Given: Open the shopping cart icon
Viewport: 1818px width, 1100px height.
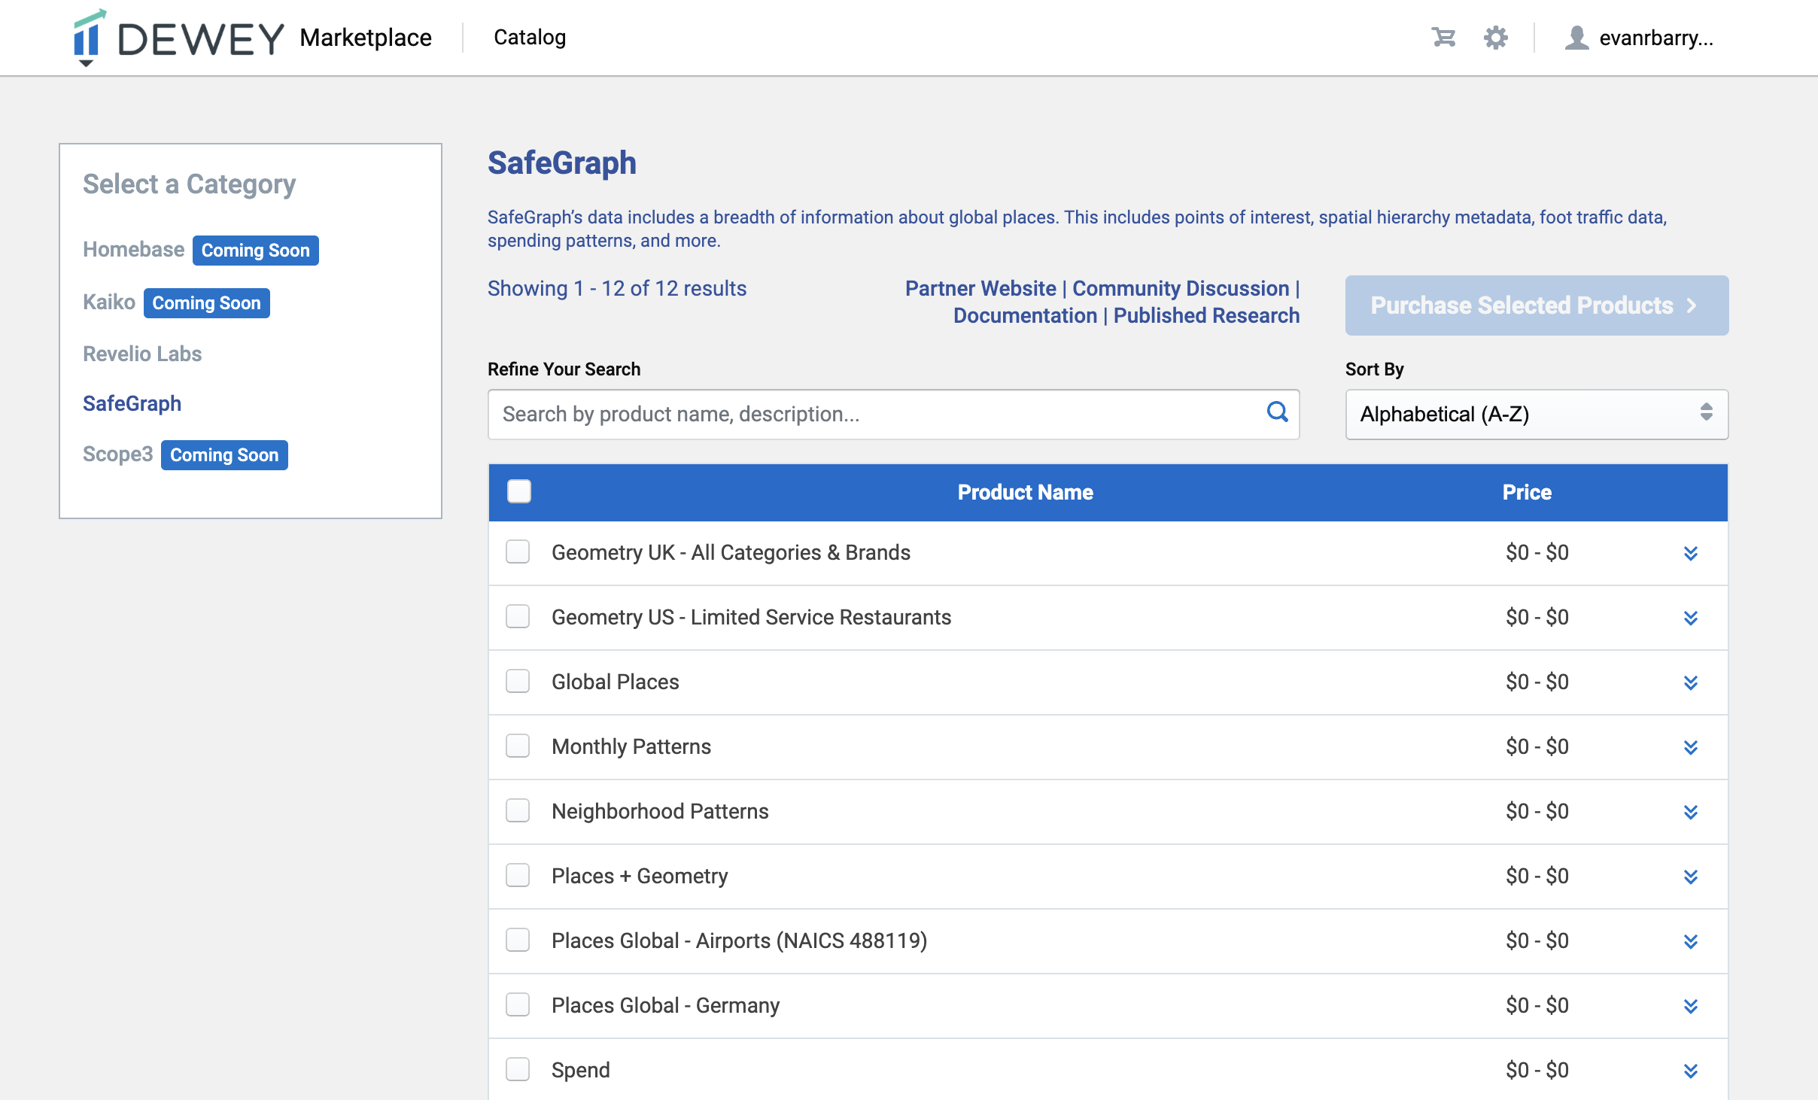Looking at the screenshot, I should pyautogui.click(x=1443, y=38).
